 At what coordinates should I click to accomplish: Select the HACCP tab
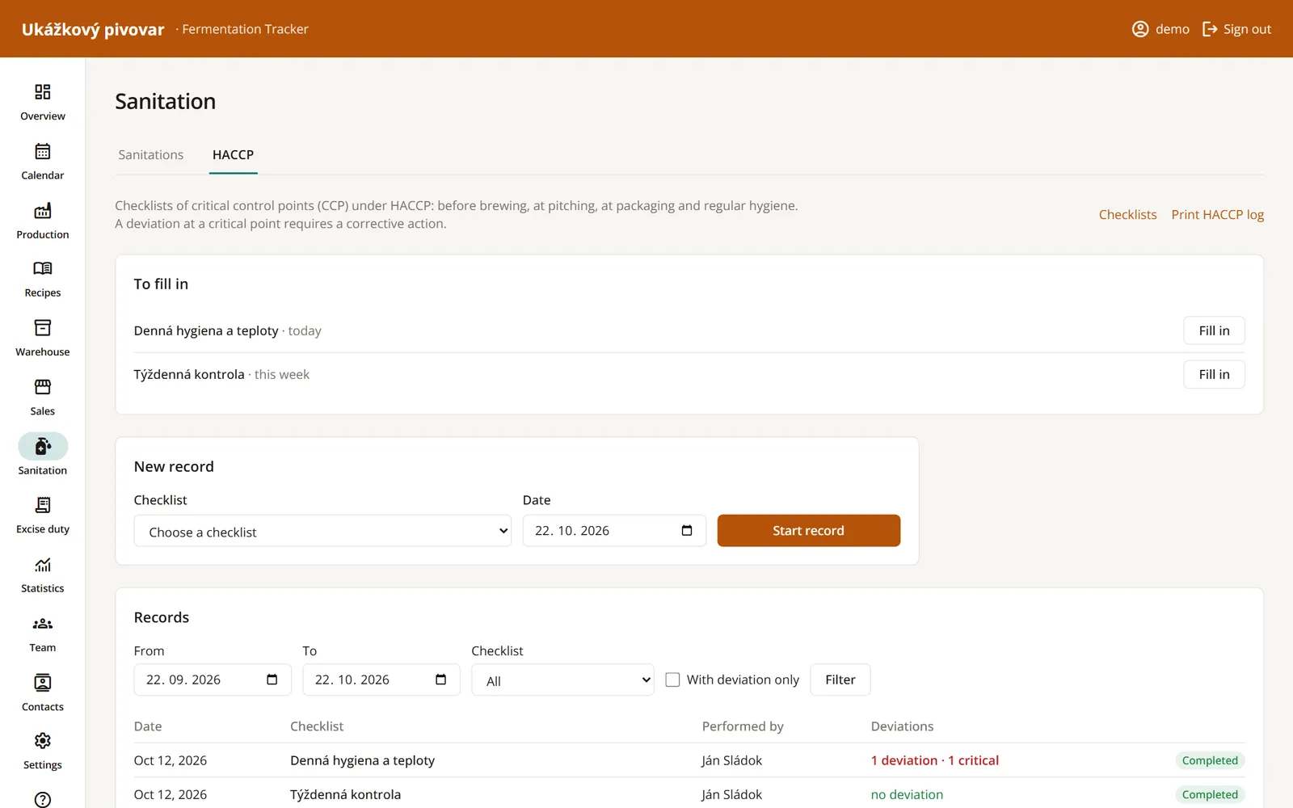pos(233,154)
